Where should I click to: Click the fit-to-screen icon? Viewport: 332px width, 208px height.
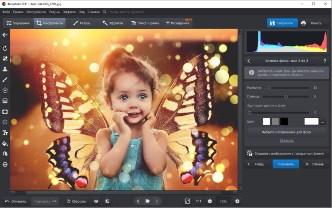pyautogui.click(x=187, y=201)
